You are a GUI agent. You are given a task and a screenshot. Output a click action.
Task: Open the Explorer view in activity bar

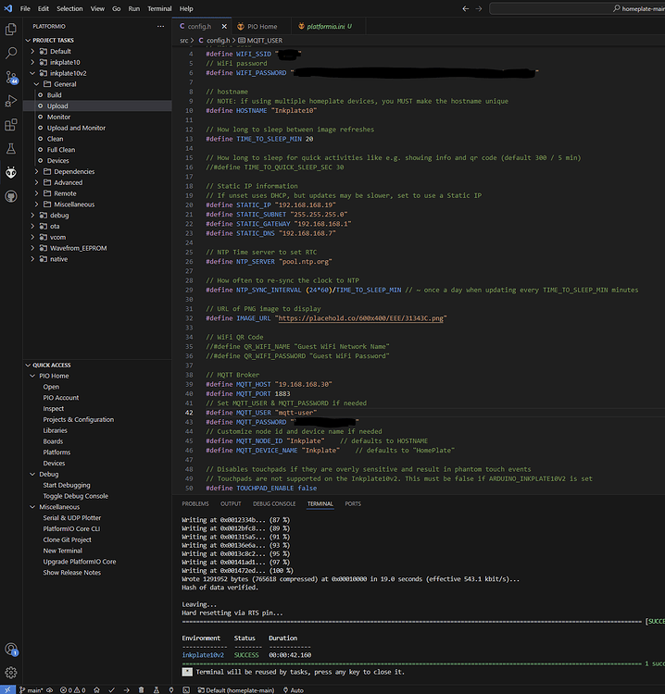(x=11, y=30)
